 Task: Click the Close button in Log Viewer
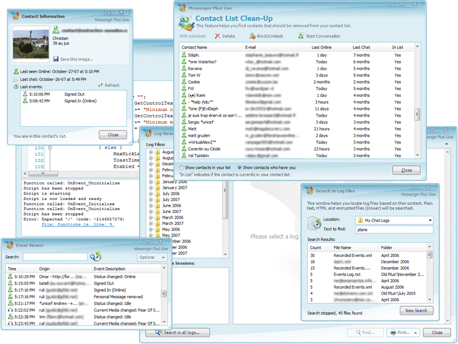pos(437,332)
